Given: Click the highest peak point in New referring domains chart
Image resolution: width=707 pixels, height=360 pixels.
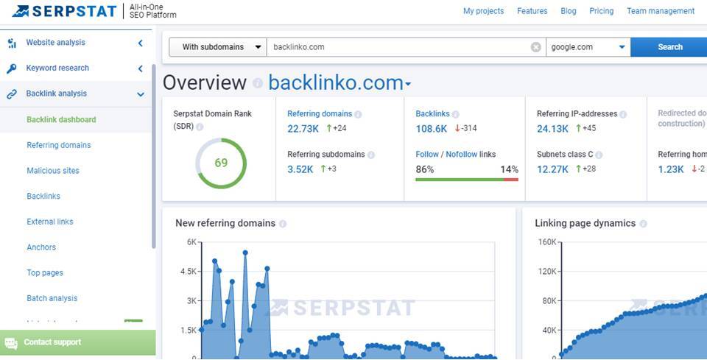Looking at the screenshot, I should pyautogui.click(x=245, y=253).
